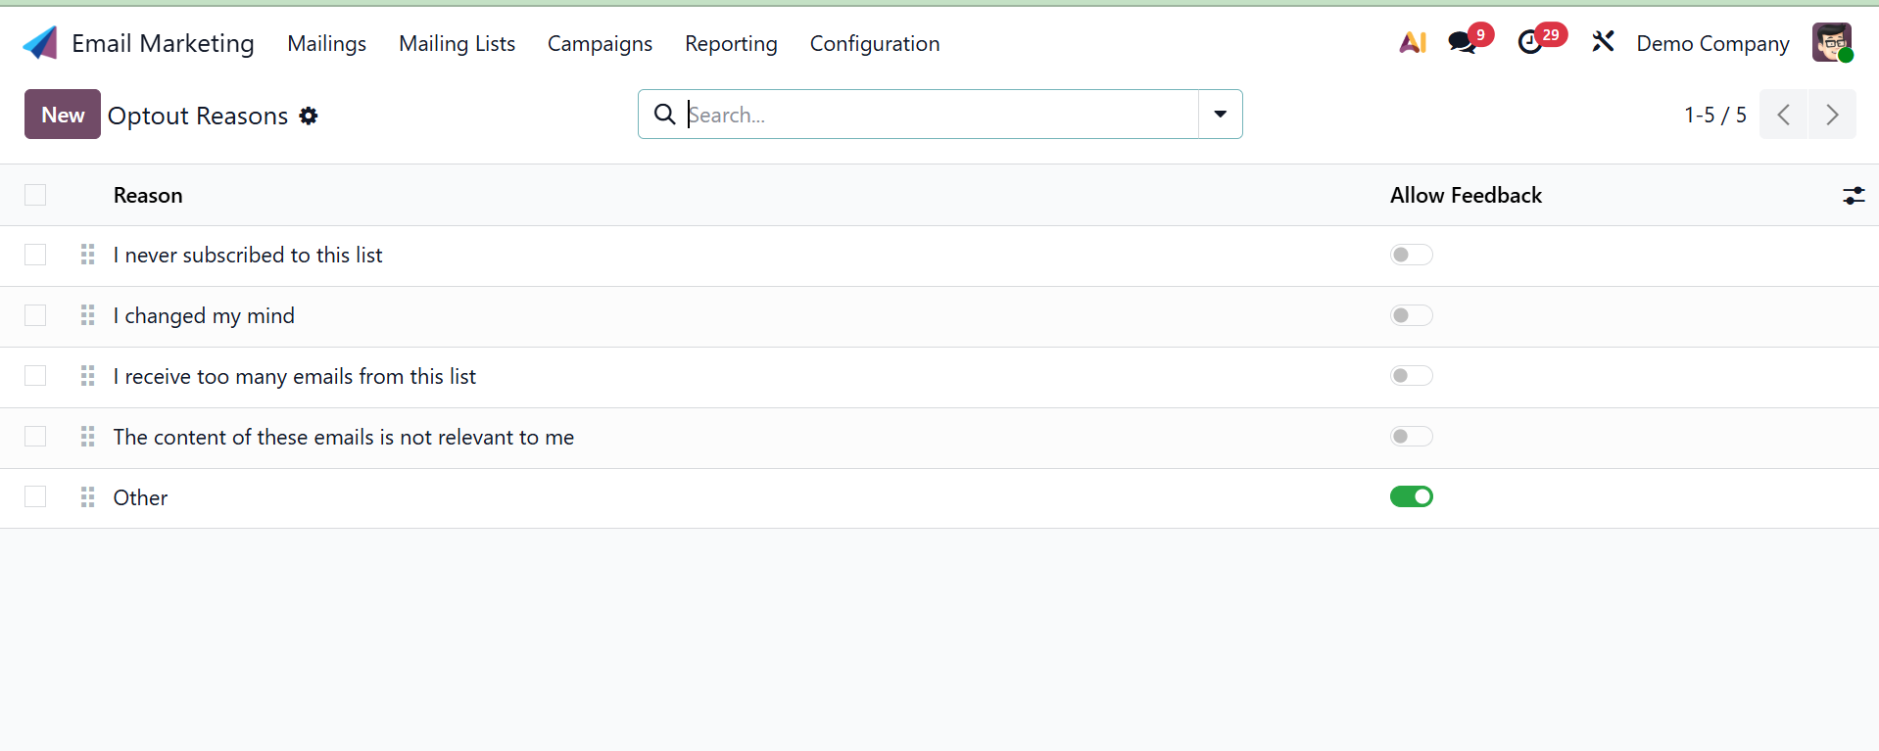
Task: Open 'The content of these emails is not relevant to me'
Action: pyautogui.click(x=344, y=437)
